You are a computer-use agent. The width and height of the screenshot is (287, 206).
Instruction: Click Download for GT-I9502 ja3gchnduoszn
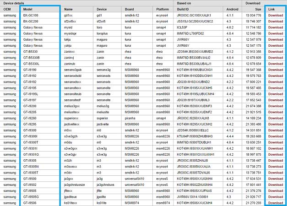pos(276,185)
